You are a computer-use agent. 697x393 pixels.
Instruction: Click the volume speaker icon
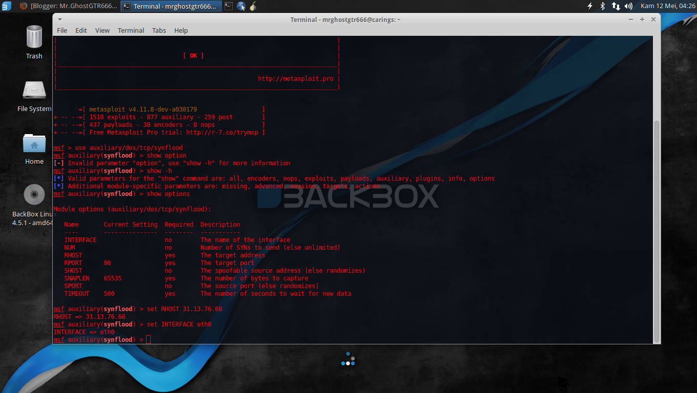coord(629,6)
